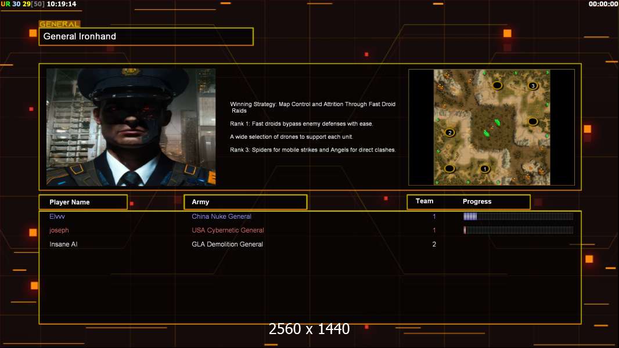
Task: Click the Team column label
Action: 424,201
